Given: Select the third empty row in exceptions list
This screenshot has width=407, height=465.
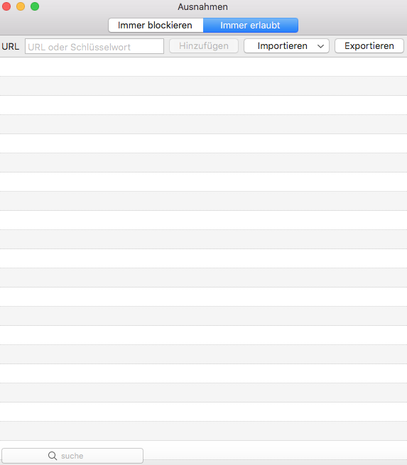Looking at the screenshot, I should 203,105.
